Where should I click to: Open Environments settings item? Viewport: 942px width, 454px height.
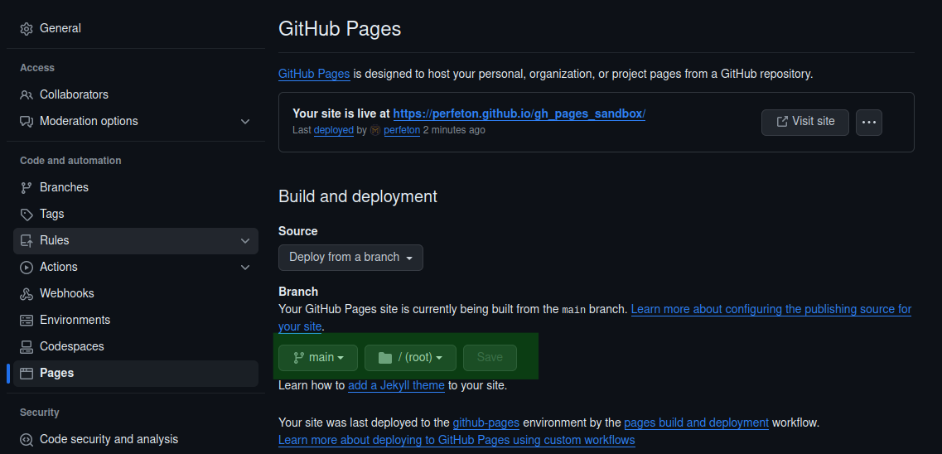click(136, 320)
